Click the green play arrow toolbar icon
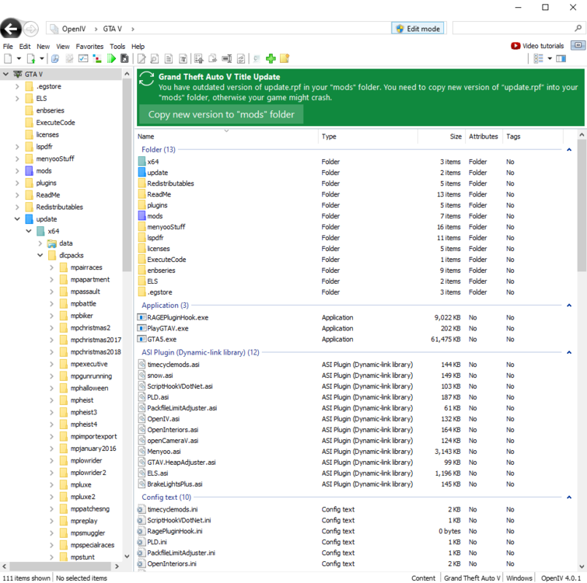Viewport: 587px width, 583px height. coord(112,58)
